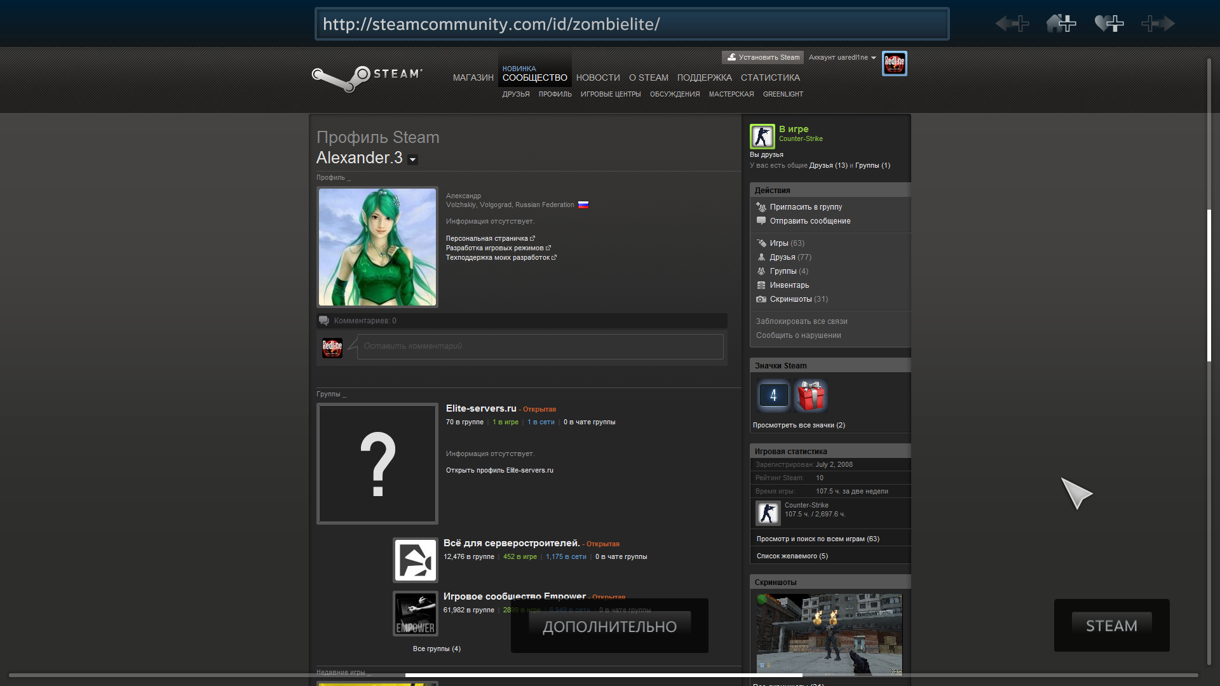This screenshot has width=1220, height=686.
Task: Select the ИГРОВЫЕ ЦЕНТРЫ submenu item
Action: point(611,94)
